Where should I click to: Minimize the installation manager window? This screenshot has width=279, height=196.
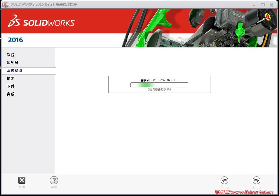point(254,5)
